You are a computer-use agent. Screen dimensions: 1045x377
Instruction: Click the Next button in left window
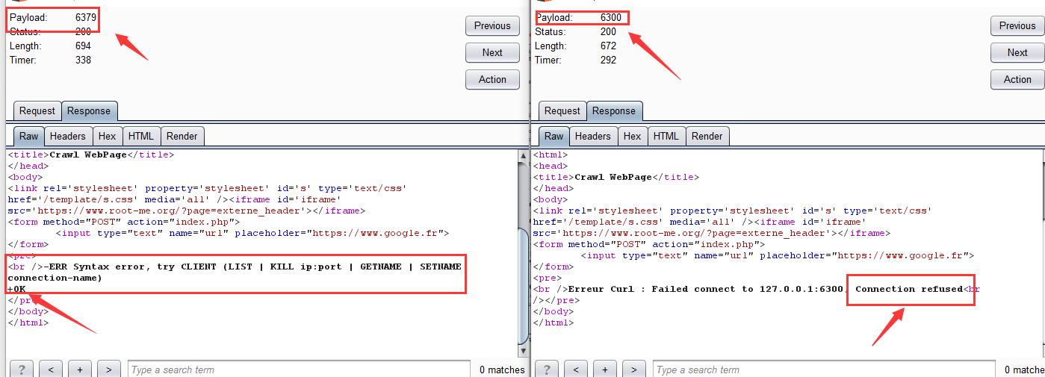[492, 52]
